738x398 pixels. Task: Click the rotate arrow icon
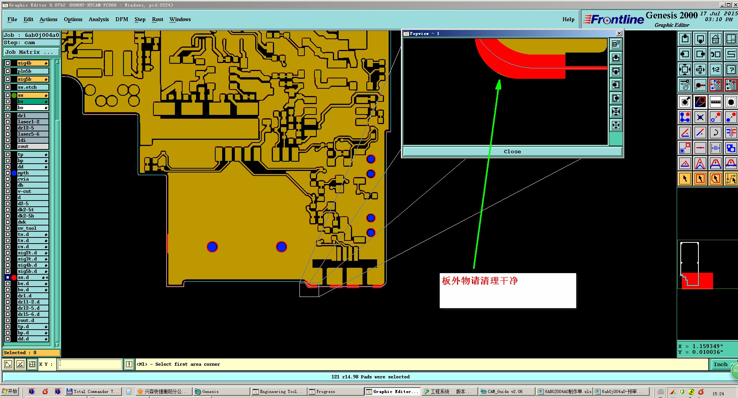pyautogui.click(x=716, y=133)
